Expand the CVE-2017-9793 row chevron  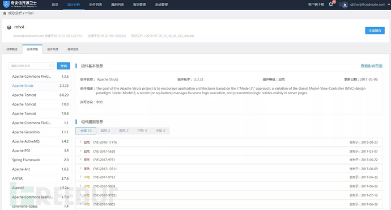click(x=80, y=177)
